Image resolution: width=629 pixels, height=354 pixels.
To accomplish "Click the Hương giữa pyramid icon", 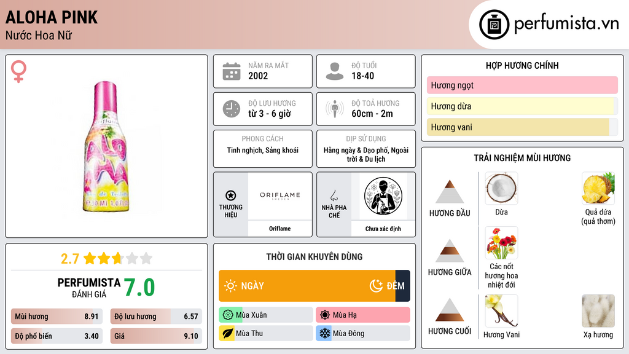I will pos(450,251).
